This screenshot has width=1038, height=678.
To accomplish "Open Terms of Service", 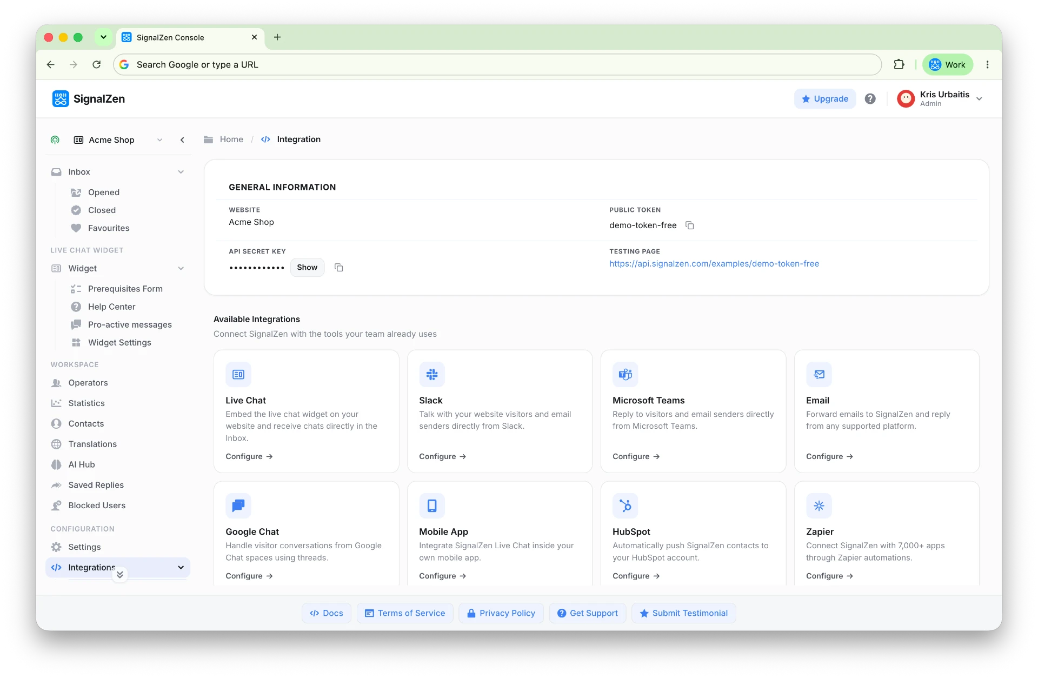I will tap(405, 613).
